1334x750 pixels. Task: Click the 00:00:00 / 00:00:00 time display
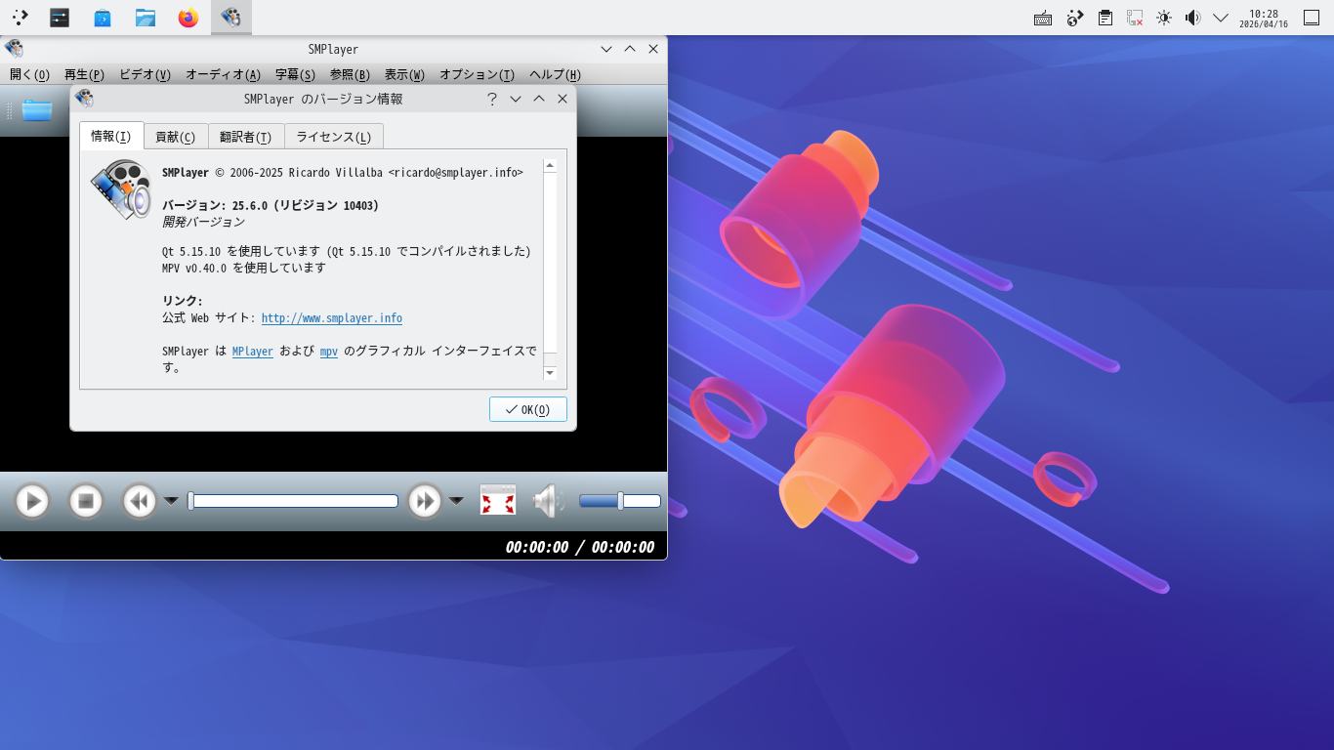[x=580, y=547]
